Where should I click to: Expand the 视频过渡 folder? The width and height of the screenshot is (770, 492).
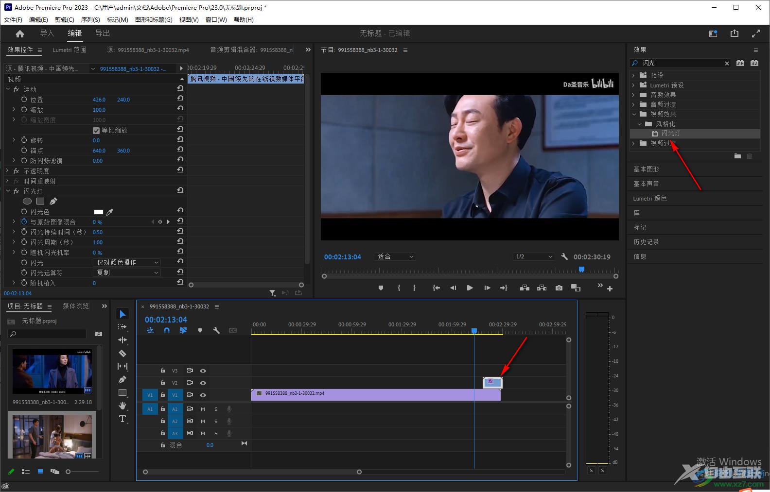(633, 143)
